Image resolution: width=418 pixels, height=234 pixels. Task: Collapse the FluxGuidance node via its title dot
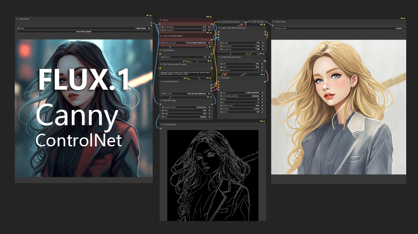[161, 50]
